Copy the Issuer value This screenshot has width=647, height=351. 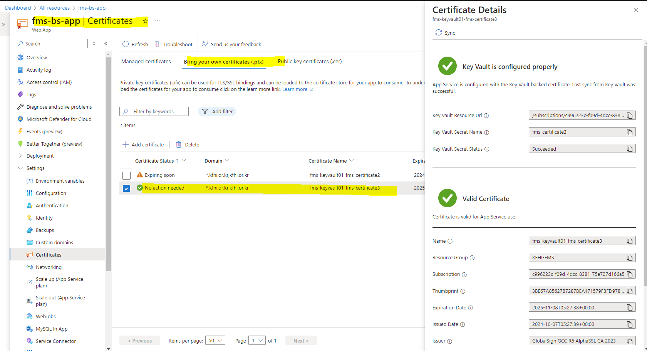pyautogui.click(x=630, y=341)
